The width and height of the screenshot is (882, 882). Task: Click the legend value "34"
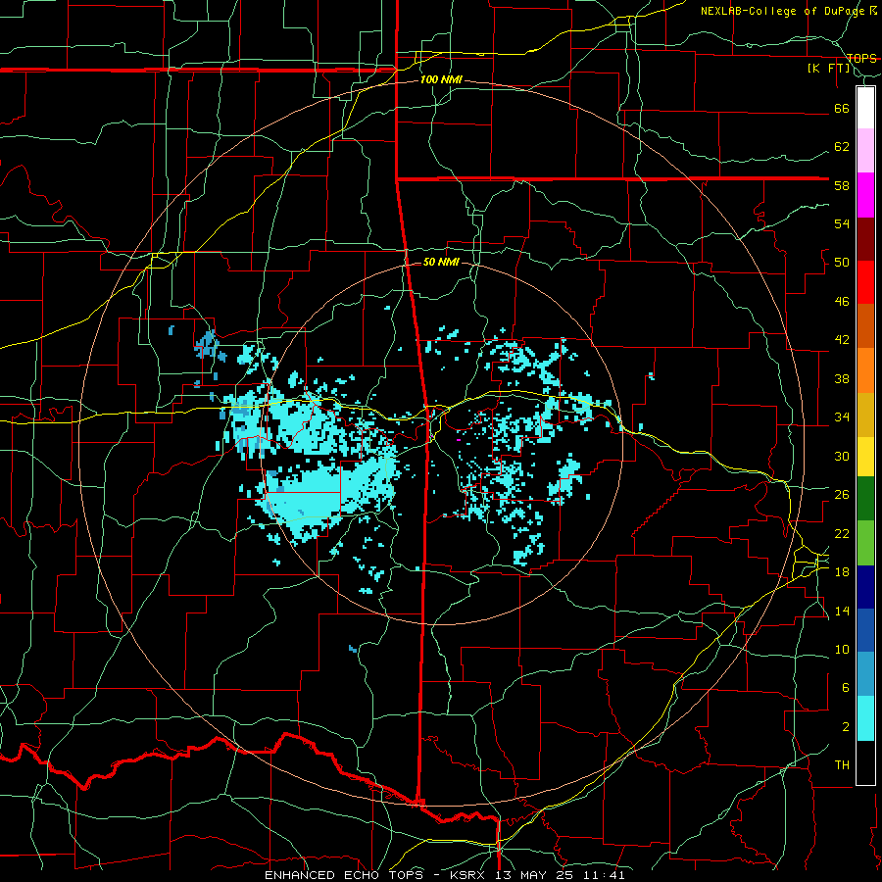click(x=842, y=417)
